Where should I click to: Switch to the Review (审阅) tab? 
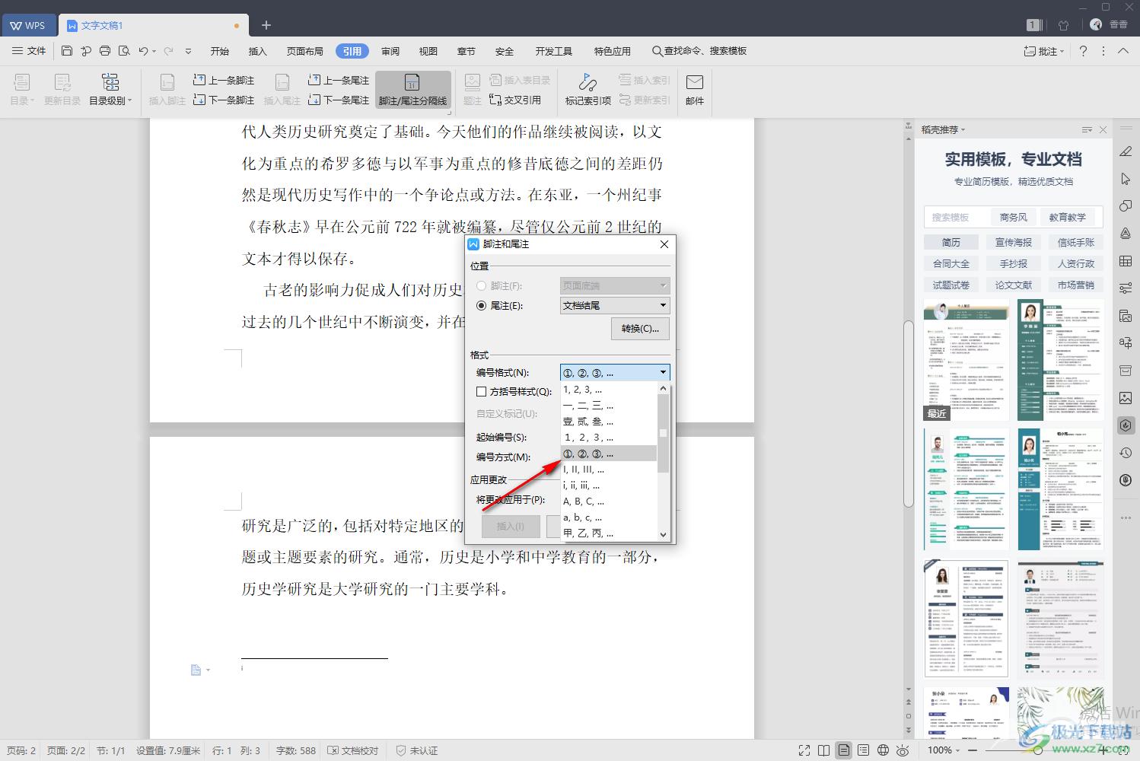click(x=390, y=51)
